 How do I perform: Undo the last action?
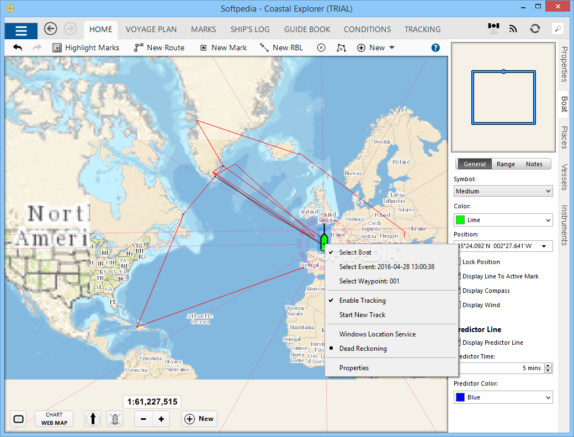point(18,48)
